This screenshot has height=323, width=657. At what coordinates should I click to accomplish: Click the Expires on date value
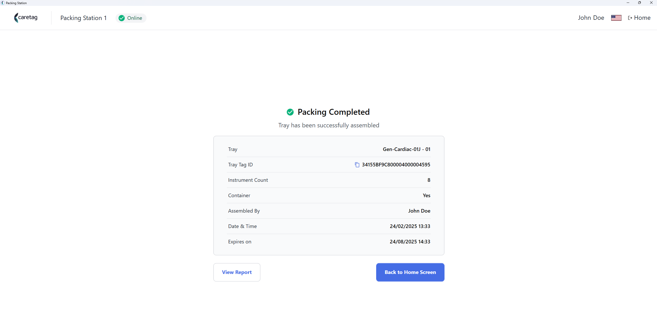coord(410,242)
